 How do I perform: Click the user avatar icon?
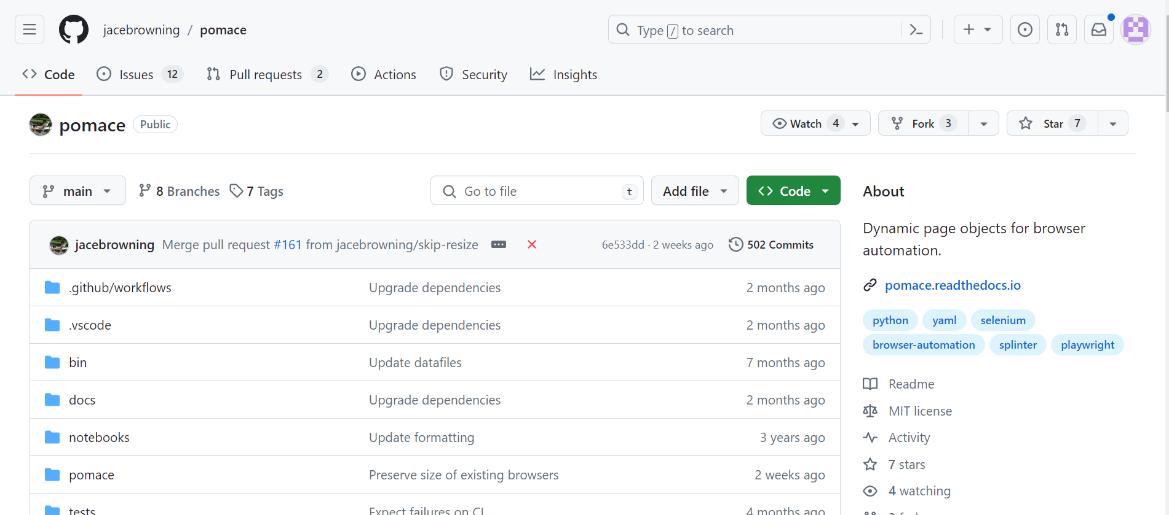[x=1135, y=29]
